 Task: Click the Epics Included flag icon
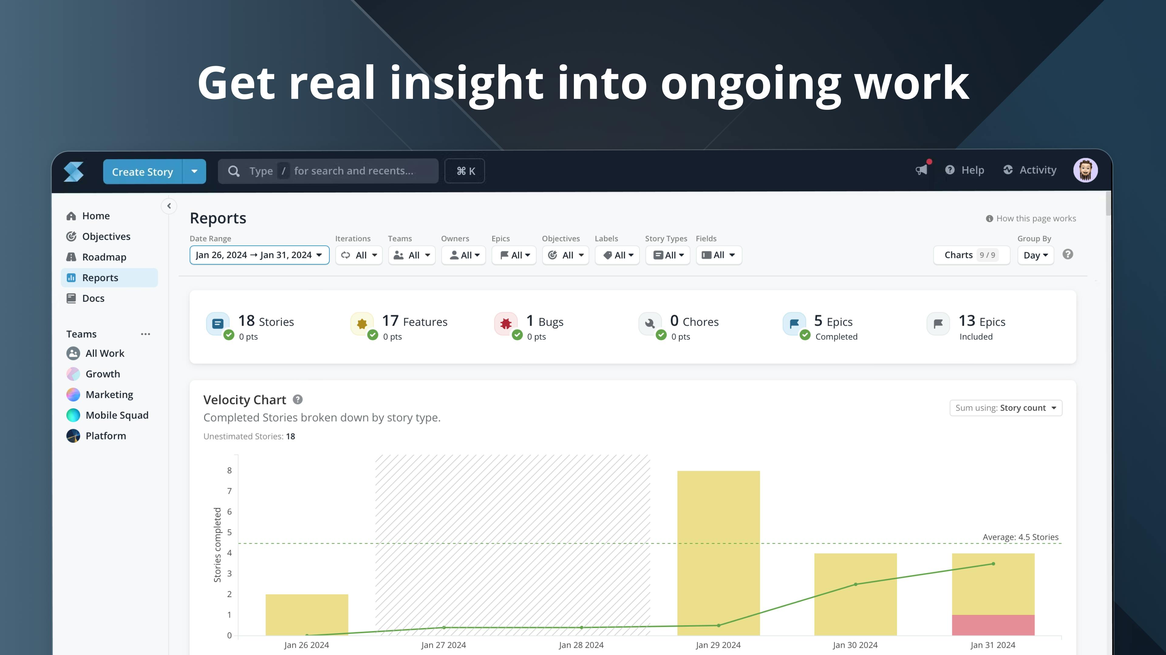click(x=938, y=324)
